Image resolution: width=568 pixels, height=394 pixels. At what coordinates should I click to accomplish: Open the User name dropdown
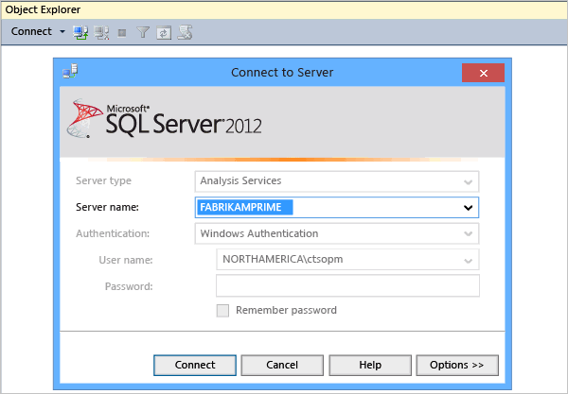(468, 260)
